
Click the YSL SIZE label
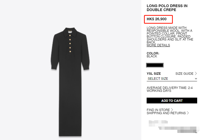(154, 74)
